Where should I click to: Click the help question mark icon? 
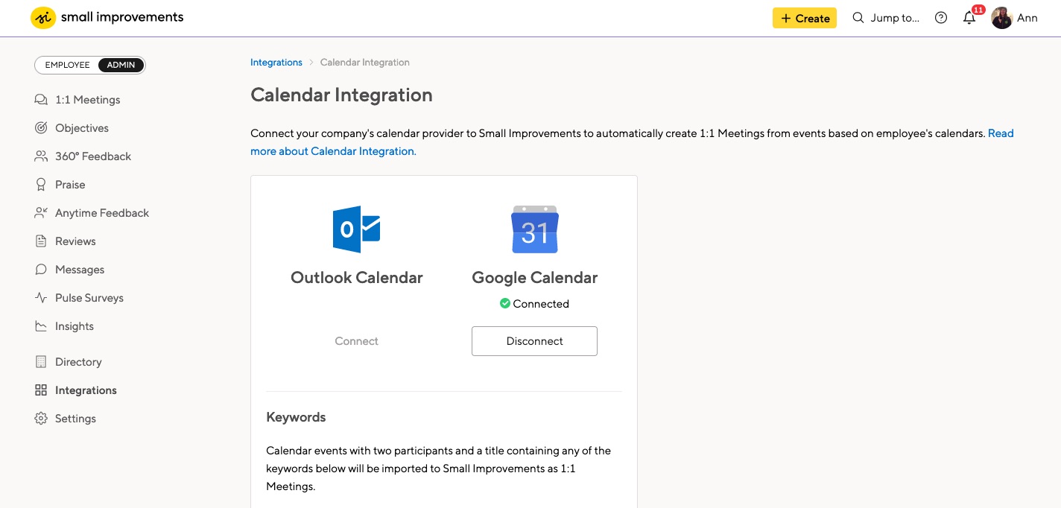pyautogui.click(x=940, y=17)
